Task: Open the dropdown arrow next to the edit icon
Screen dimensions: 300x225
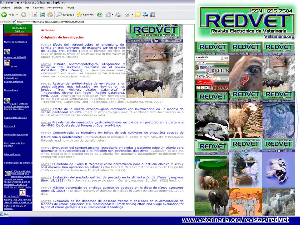Action: coord(132,15)
